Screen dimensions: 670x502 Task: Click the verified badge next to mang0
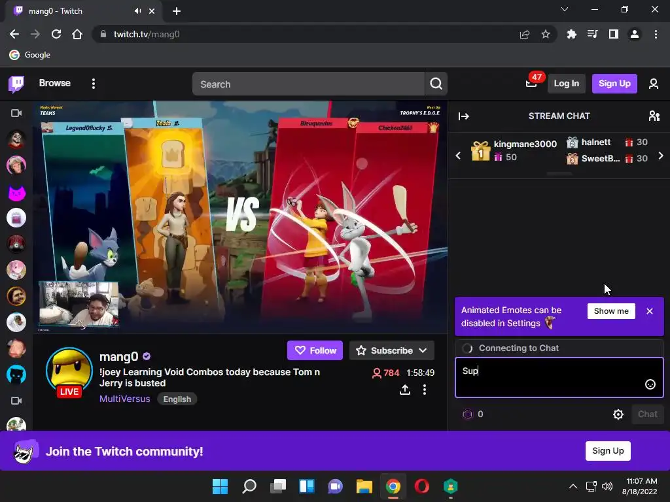(x=147, y=356)
